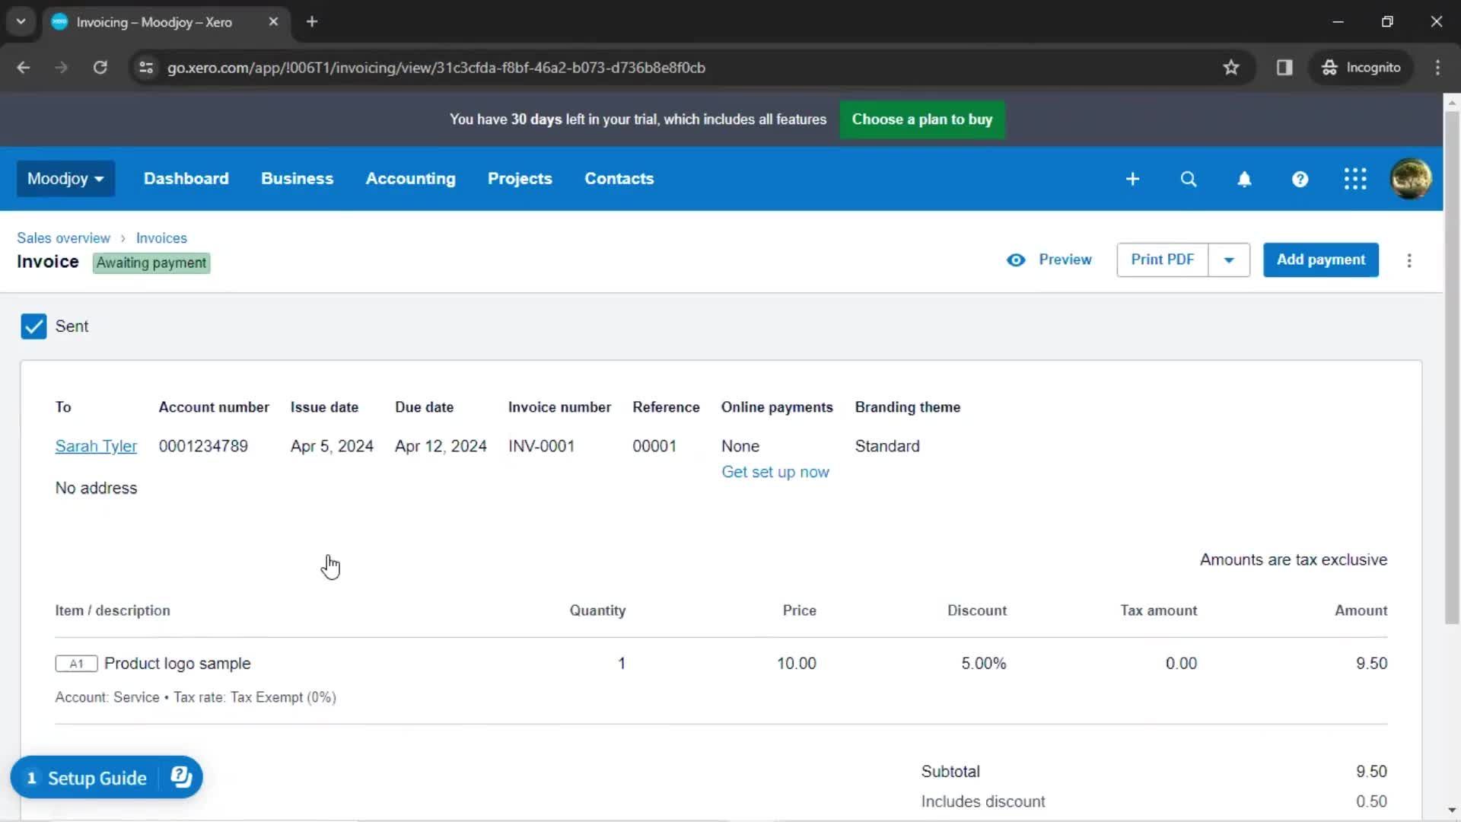Open invoice Preview
Viewport: 1461px width, 822px height.
tap(1065, 260)
